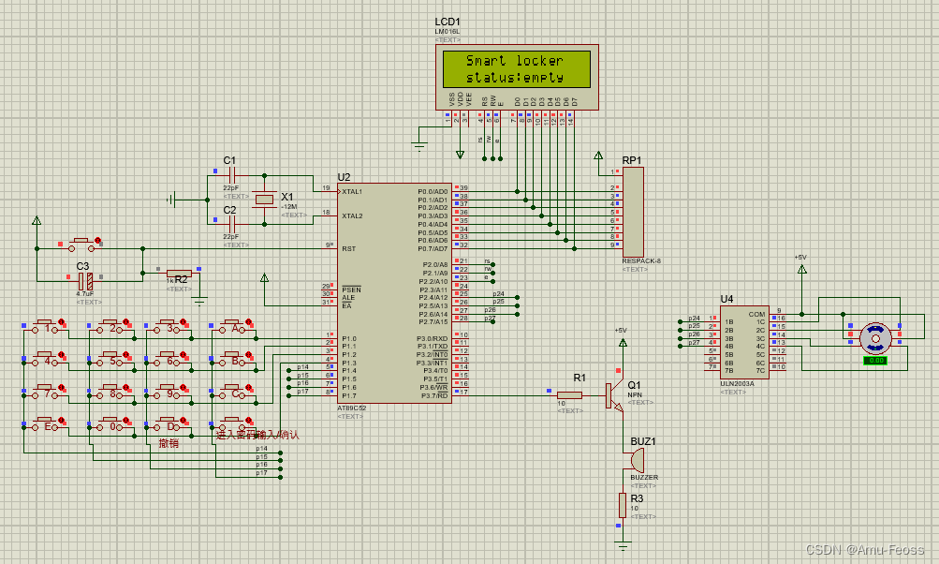The height and width of the screenshot is (564, 939).
Task: Click keypad button 1
Action: 47,327
